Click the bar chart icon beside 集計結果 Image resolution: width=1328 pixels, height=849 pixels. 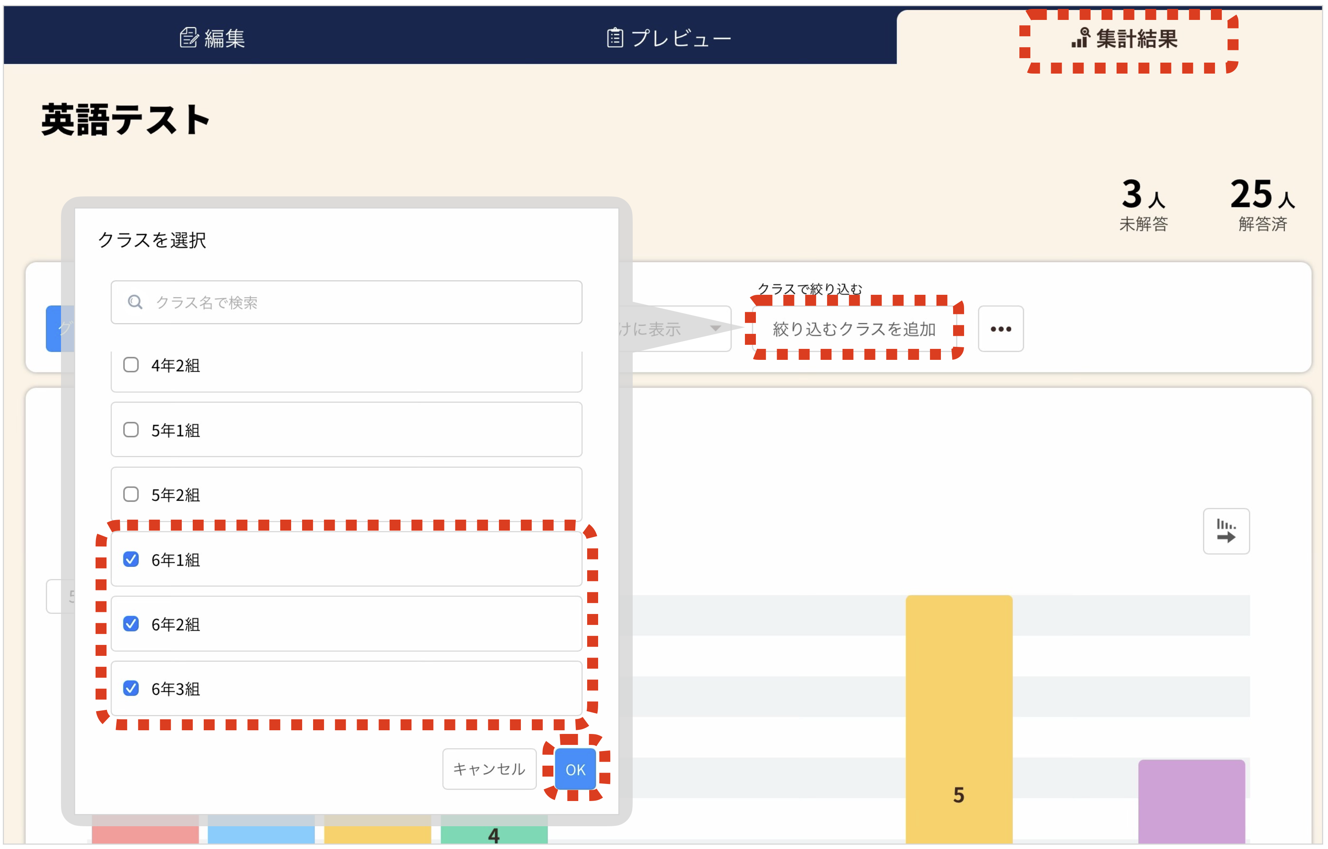tap(1080, 37)
